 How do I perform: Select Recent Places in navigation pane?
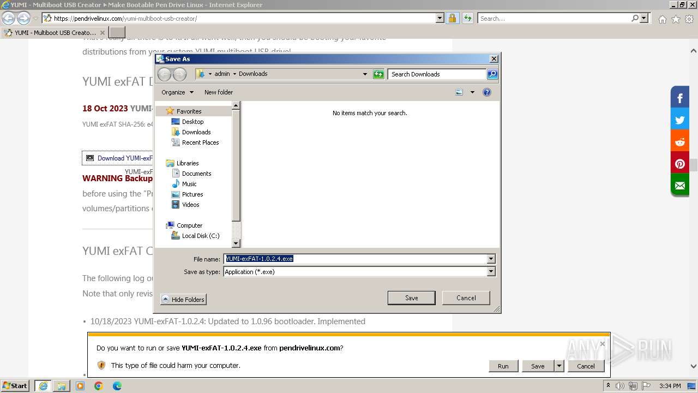200,142
